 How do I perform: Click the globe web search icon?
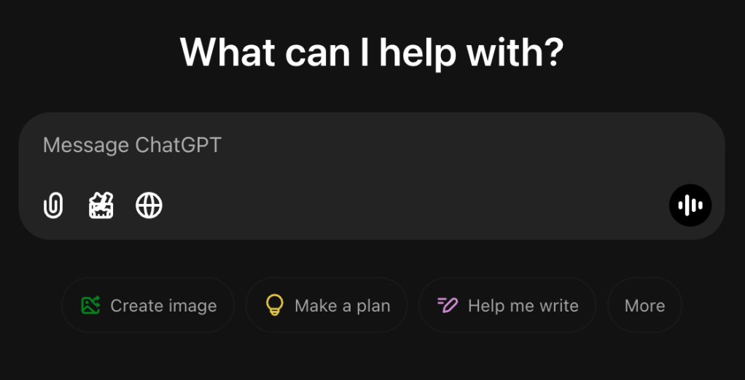[149, 206]
